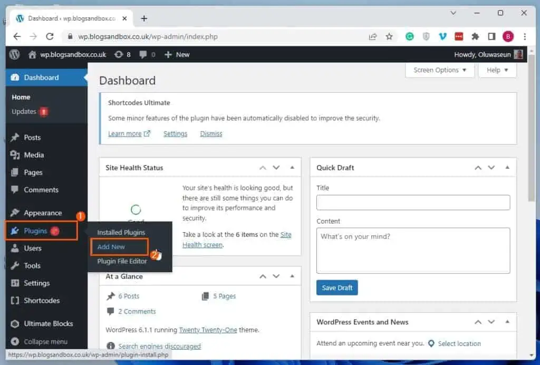The height and width of the screenshot is (365, 540).
Task: Click the Grammarly extension icon
Action: (x=409, y=36)
